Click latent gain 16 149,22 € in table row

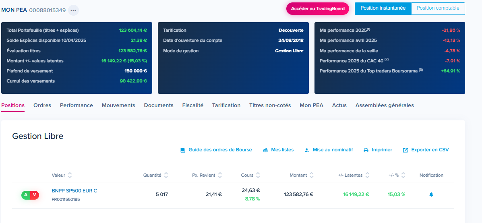[356, 194]
